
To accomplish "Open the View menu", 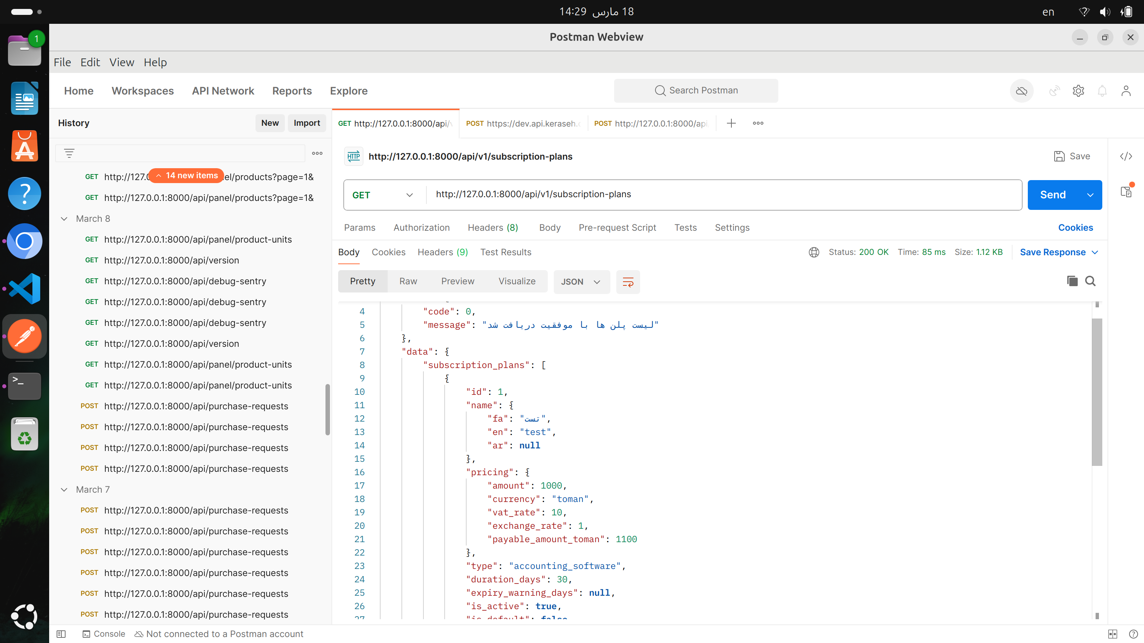I will pos(122,62).
